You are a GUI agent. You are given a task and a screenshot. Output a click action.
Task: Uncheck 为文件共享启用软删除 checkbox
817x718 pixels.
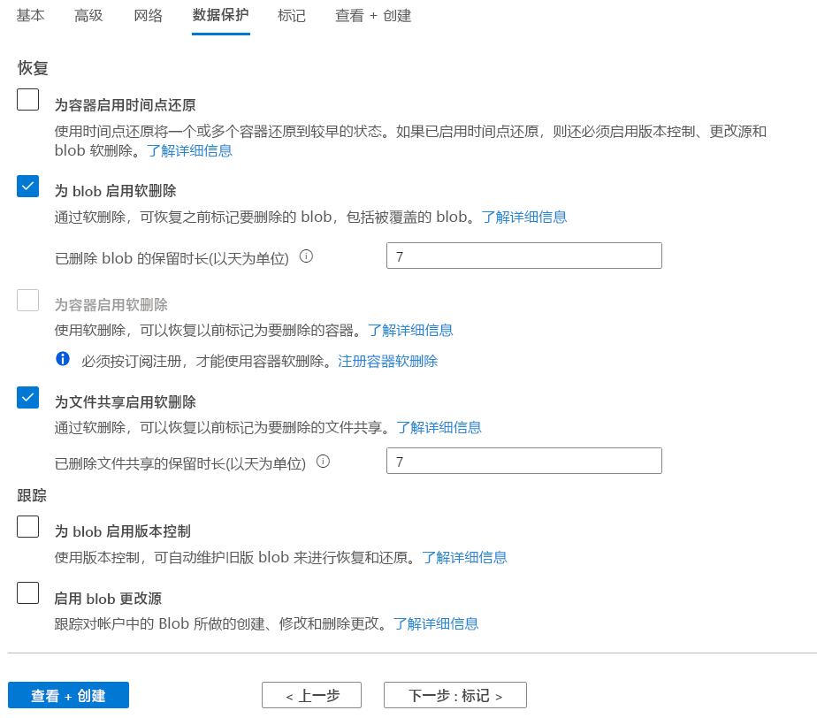(27, 398)
